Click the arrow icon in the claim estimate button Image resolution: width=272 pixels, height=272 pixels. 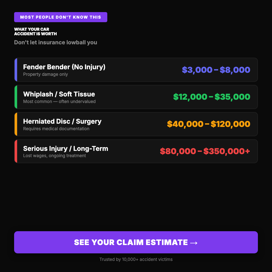point(194,243)
